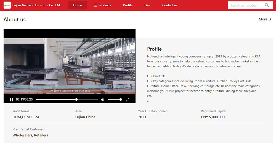The image size is (276, 144).
Task: Click the Profile section heading
Action: click(154, 49)
